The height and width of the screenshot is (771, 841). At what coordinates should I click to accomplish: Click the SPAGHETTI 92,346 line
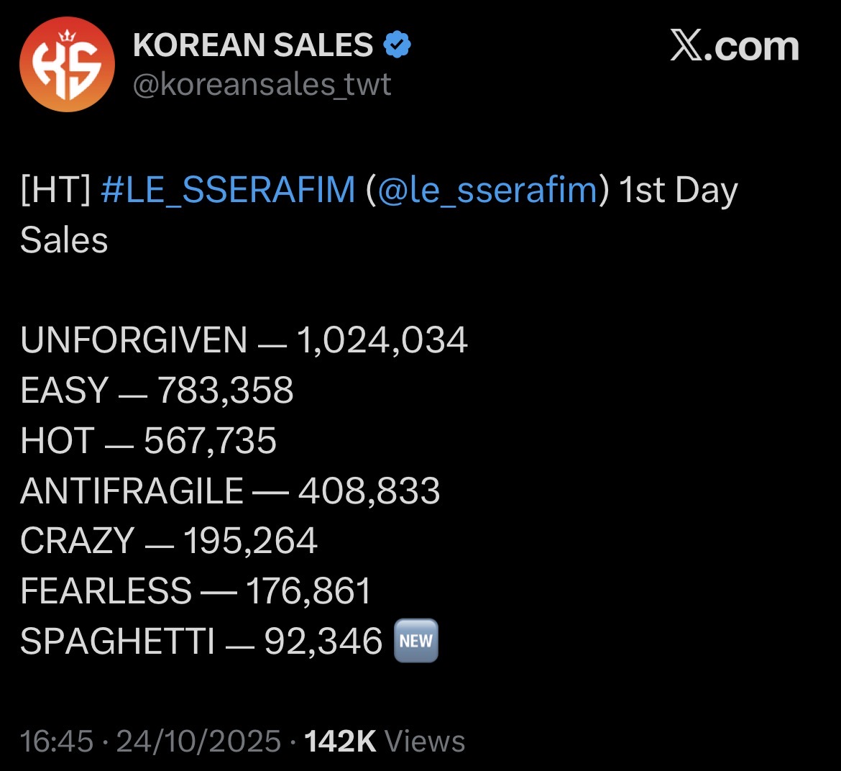(x=201, y=641)
